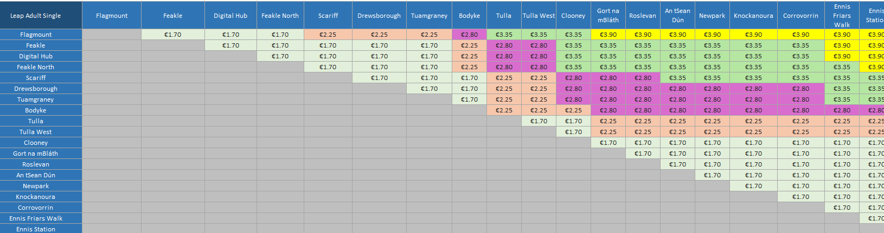The height and width of the screenshot is (233, 884).
Task: Select Corrovorrin to Ennis Friars Walk €1.70 cell
Action: [842, 208]
